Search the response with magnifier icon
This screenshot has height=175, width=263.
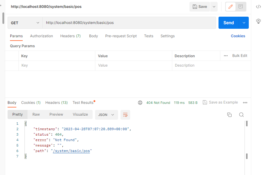(241, 115)
